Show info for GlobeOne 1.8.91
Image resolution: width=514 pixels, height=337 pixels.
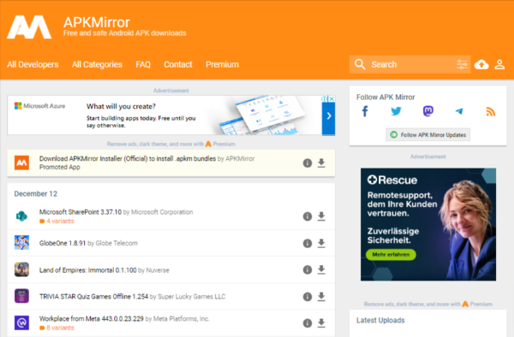click(308, 243)
